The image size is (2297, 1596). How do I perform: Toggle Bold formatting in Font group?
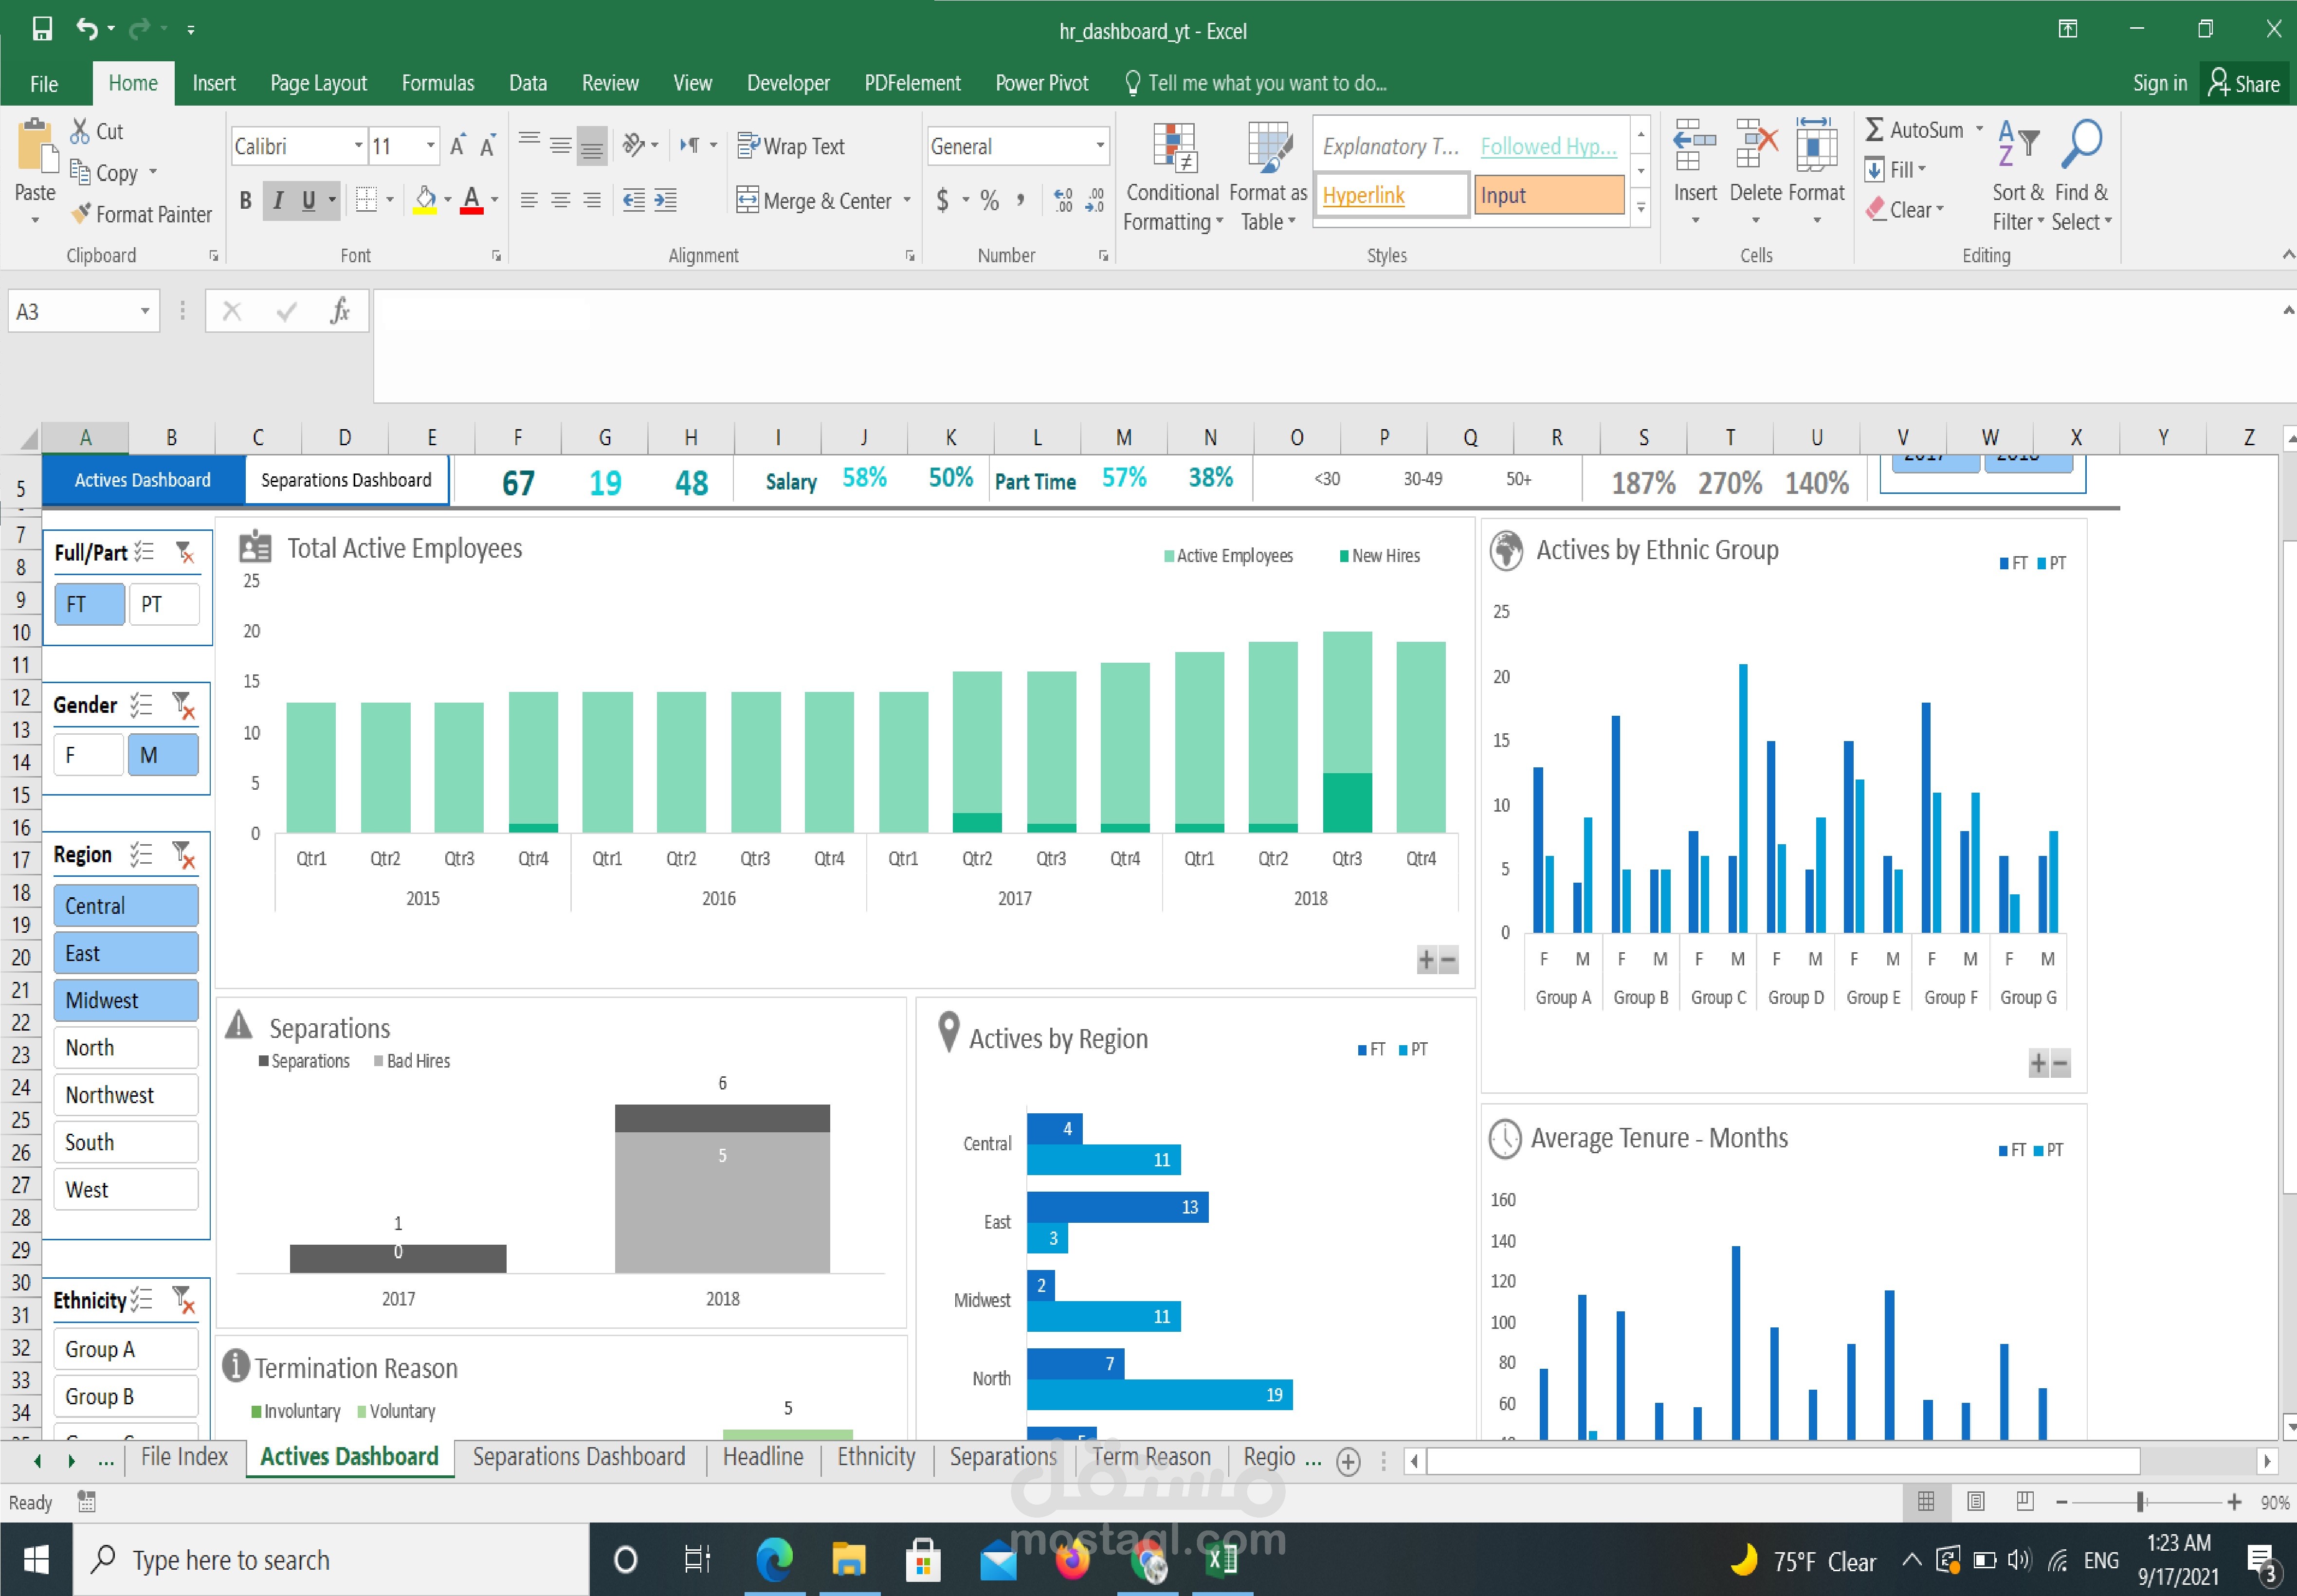tap(245, 200)
